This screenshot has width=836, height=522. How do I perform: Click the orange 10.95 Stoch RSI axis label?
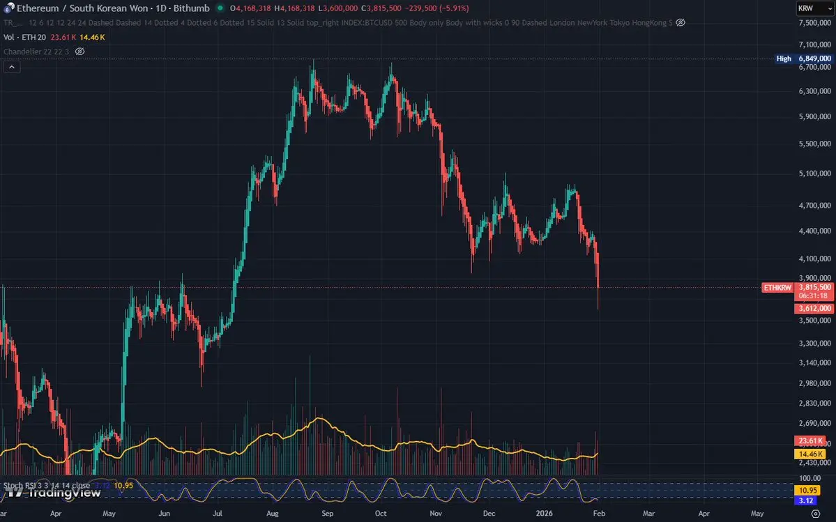pos(807,490)
